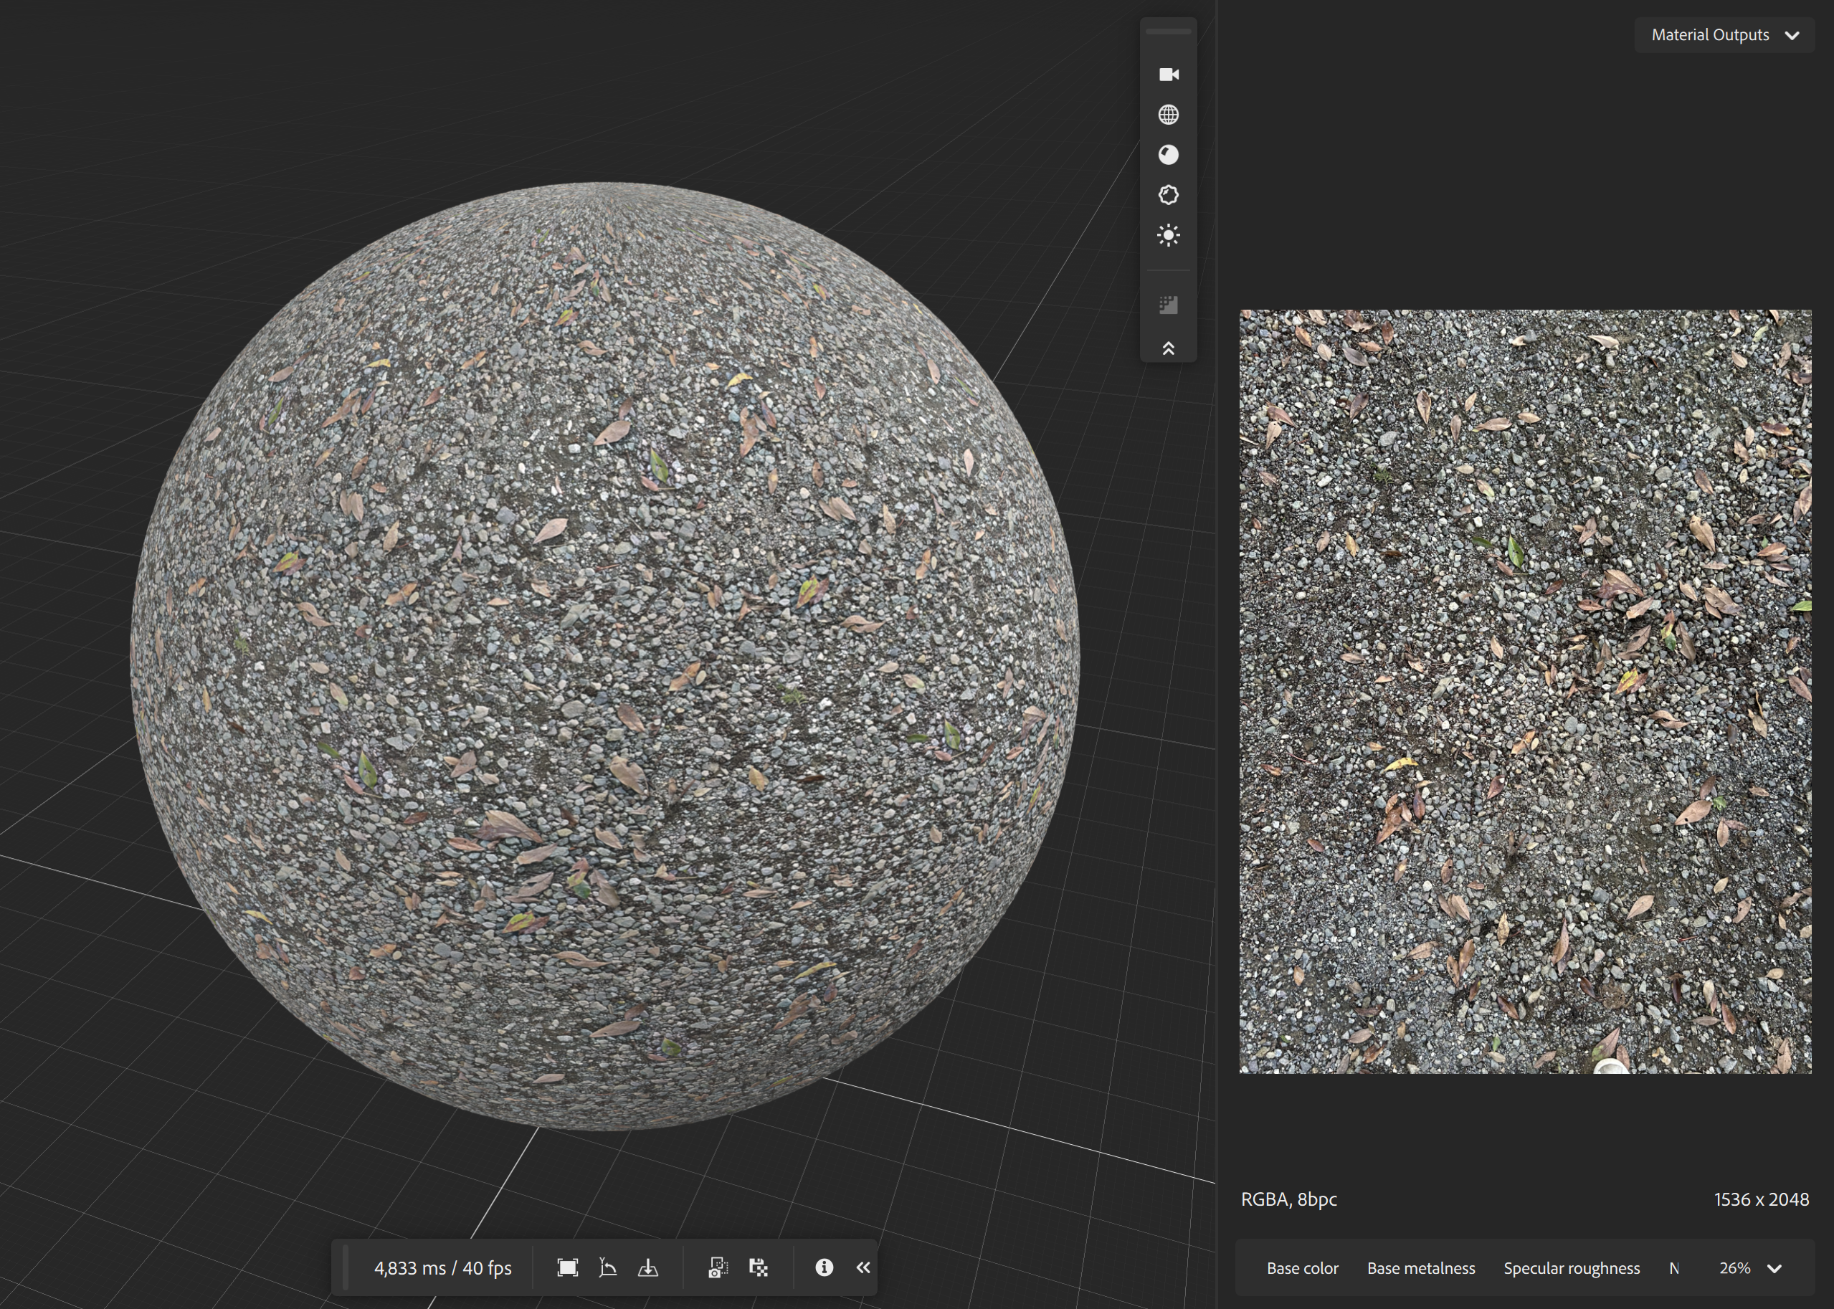This screenshot has height=1309, width=1834.
Task: Click the 1536 x 2048 resolution label
Action: (1762, 1199)
